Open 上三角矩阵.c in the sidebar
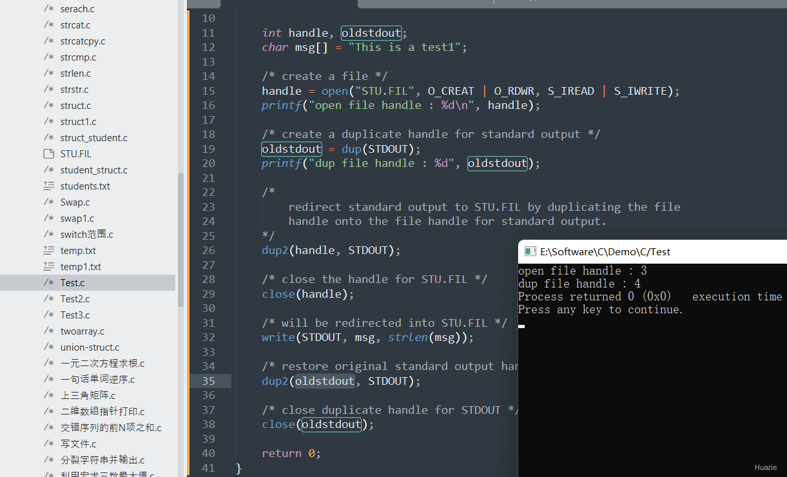 [88, 396]
